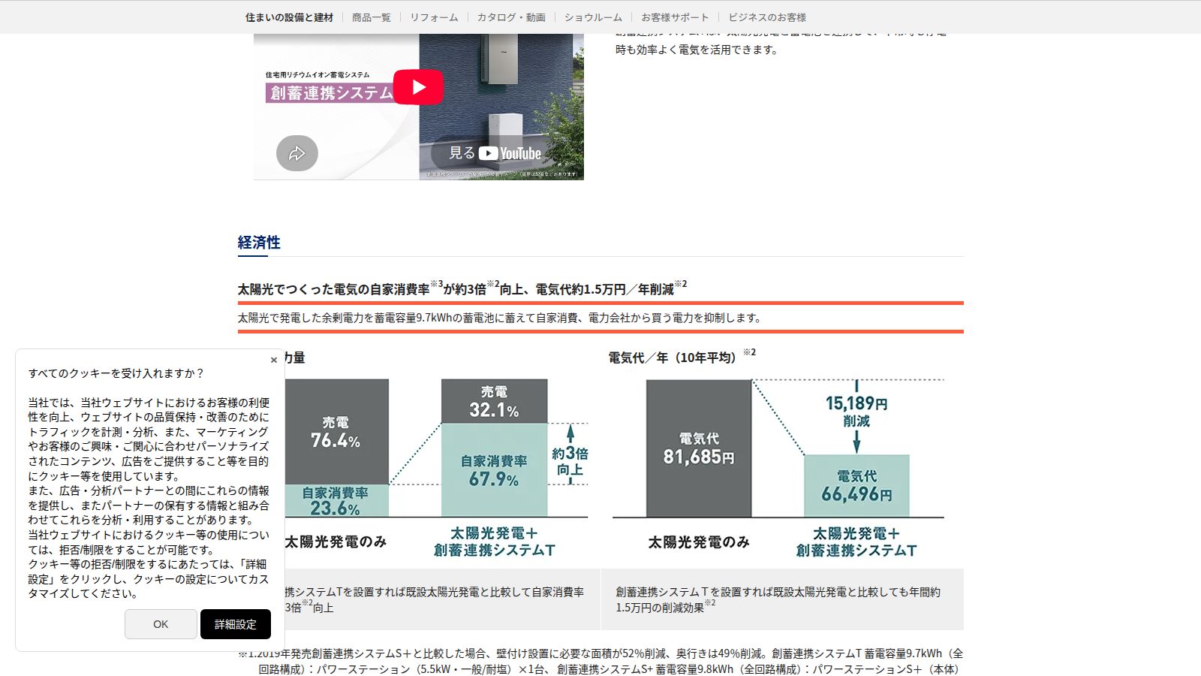1201x676 pixels.
Task: Click the 自家消費率 67.9% bar
Action: (494, 470)
